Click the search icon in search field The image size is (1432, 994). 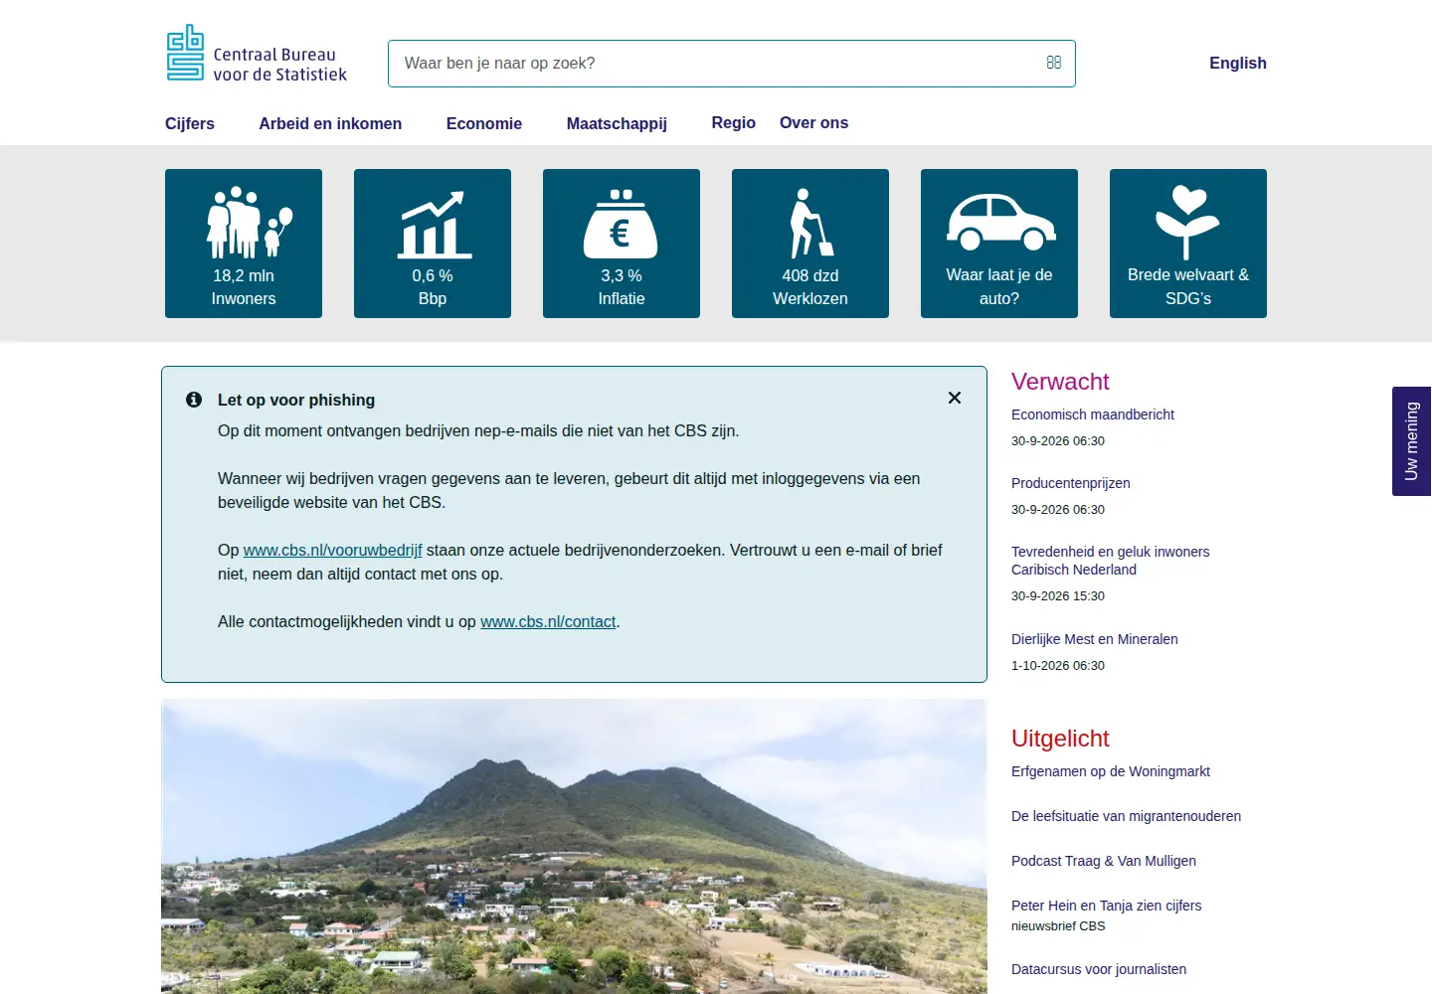pos(1054,63)
